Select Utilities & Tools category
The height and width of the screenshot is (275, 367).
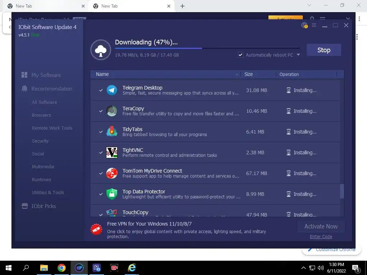click(48, 192)
